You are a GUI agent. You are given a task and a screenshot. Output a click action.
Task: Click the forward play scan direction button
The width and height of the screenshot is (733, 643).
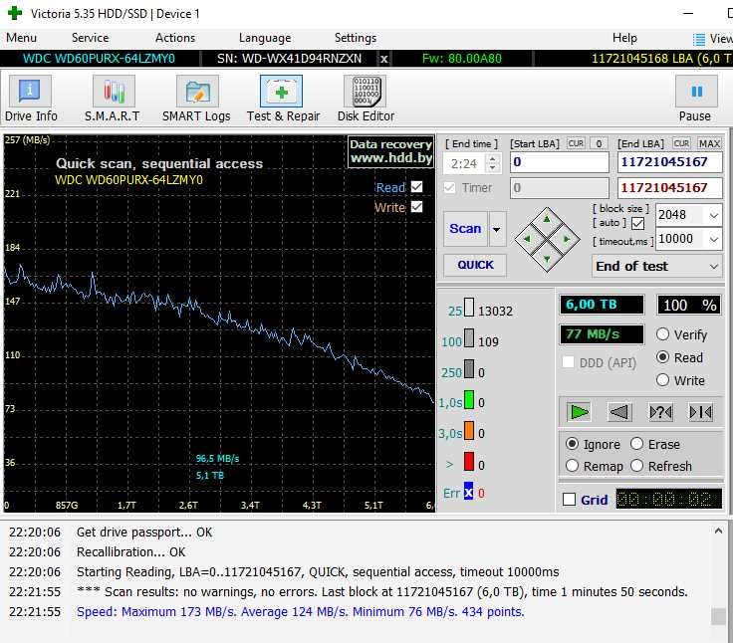tap(579, 411)
